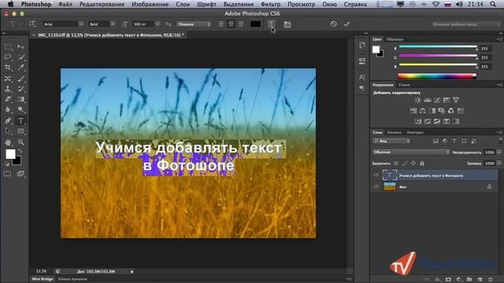Select the Zoom tool in toolbox

click(x=21, y=142)
